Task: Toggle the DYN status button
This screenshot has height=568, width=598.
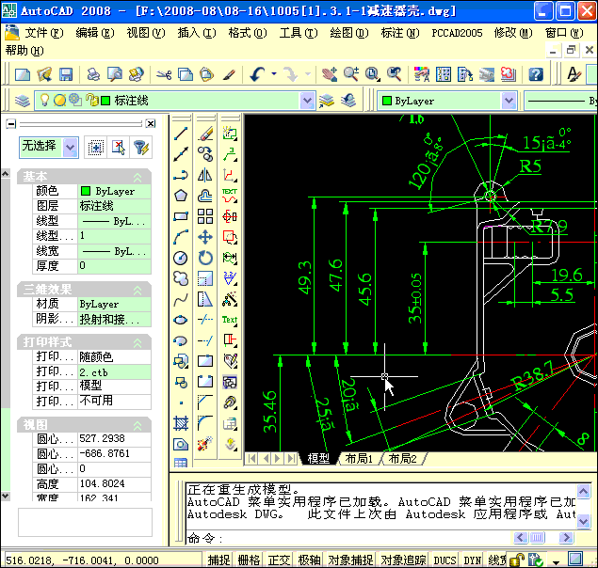Action: pos(472,560)
